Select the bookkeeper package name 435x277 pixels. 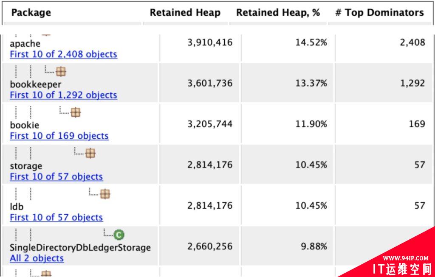(36, 84)
